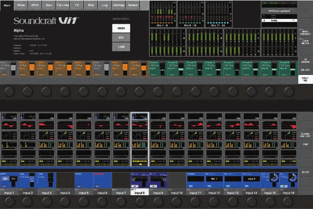The image size is (313, 209).
Task: Select the highlighted Setup cue in cue list
Action: 279,20
